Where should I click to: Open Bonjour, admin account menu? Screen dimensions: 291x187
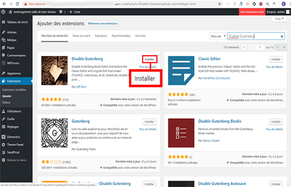point(278,12)
